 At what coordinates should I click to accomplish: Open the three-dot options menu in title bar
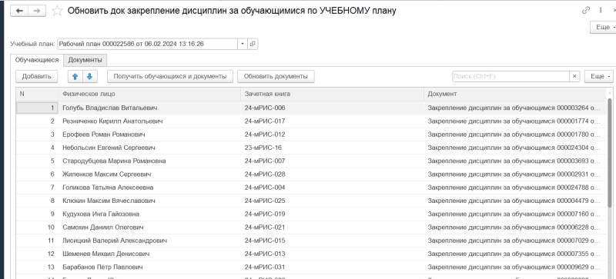click(601, 11)
